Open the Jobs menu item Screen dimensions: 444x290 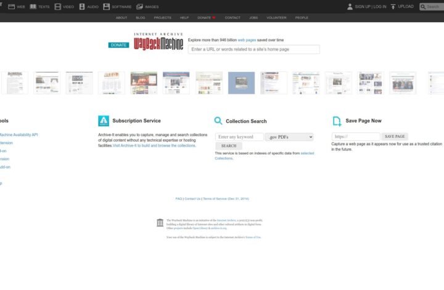coord(253,18)
